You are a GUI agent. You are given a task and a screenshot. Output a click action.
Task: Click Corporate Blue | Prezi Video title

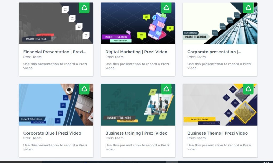tap(52, 133)
